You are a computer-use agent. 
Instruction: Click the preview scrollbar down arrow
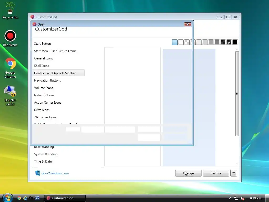click(237, 164)
